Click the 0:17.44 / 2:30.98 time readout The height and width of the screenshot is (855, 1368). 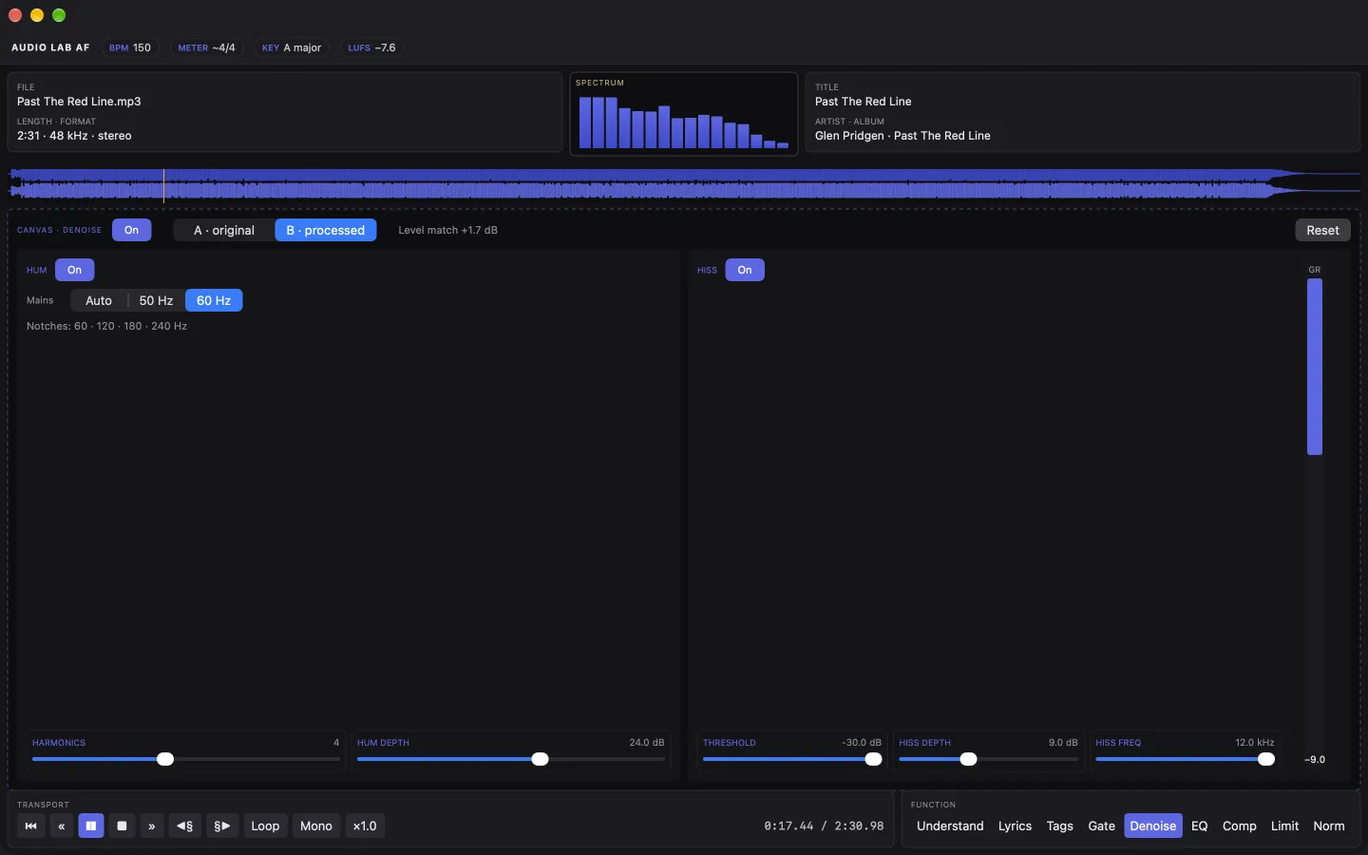point(824,826)
